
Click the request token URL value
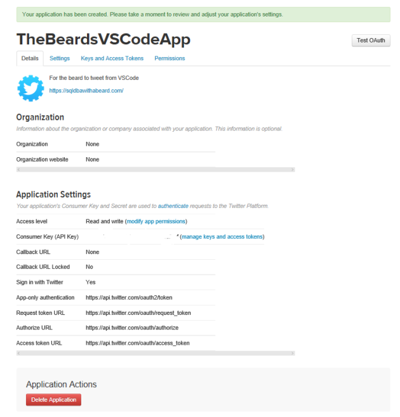pyautogui.click(x=138, y=312)
